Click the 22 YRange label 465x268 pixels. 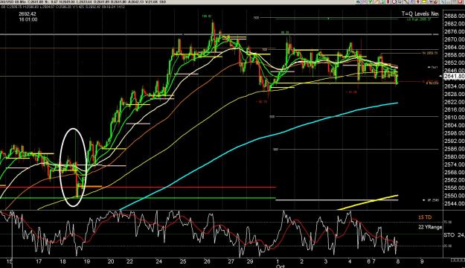[x=430, y=227]
